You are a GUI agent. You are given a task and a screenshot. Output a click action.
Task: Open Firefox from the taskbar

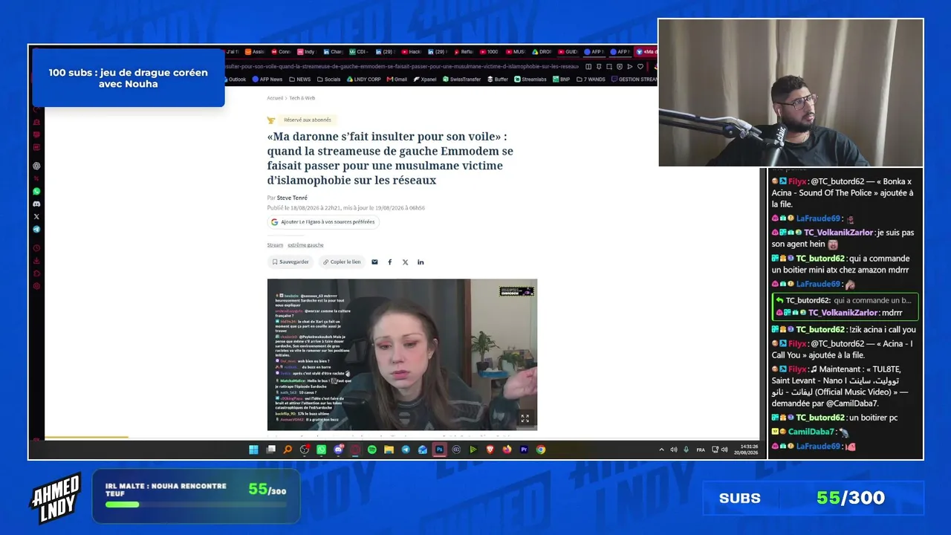pyautogui.click(x=507, y=450)
